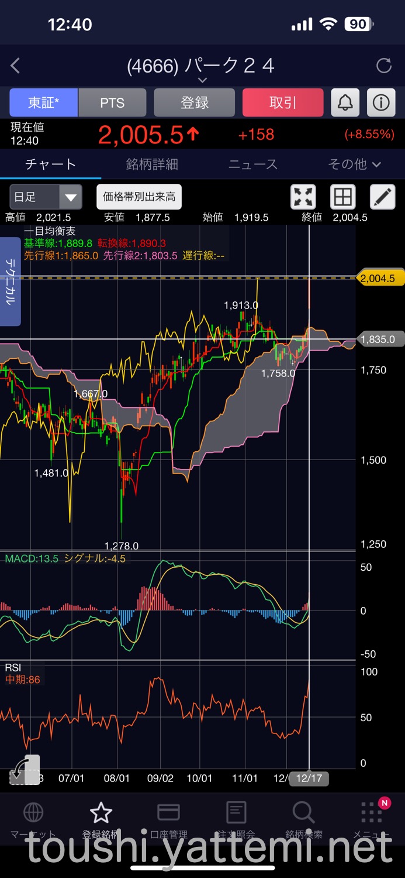Open the chart grid layout icon

point(343,197)
